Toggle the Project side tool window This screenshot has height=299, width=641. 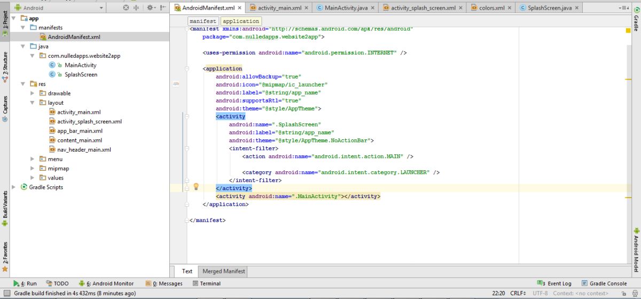5,23
